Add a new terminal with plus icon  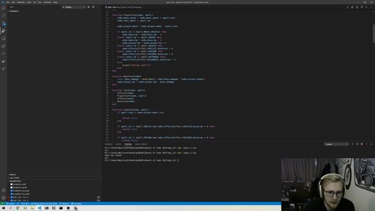(352, 144)
